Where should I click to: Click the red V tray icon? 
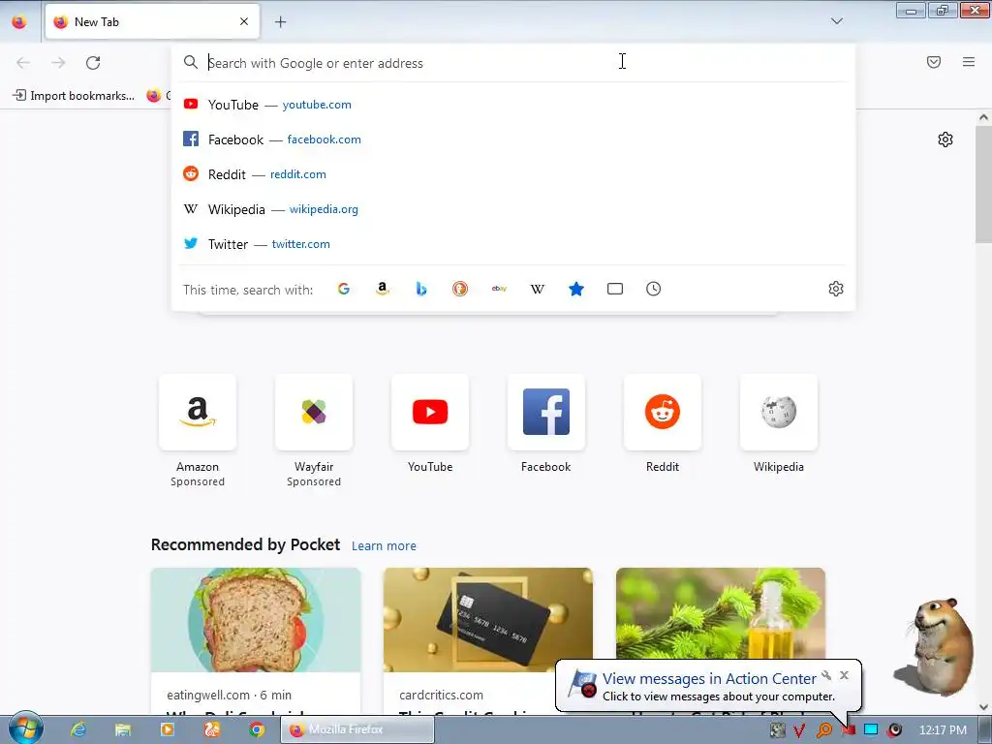[x=799, y=730]
